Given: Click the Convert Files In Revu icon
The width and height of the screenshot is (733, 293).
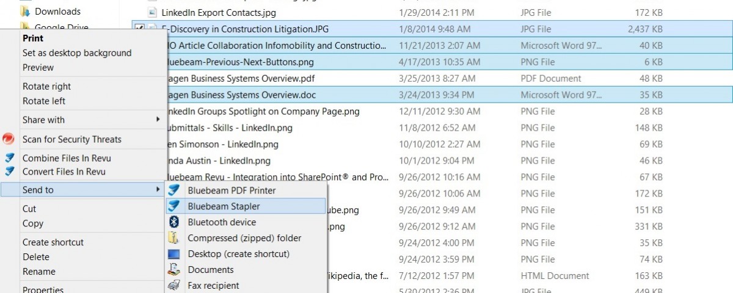Looking at the screenshot, I should (9, 172).
